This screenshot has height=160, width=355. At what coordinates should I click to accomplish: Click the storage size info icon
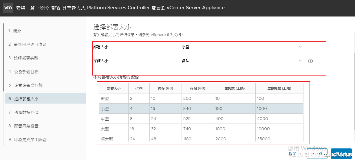click(x=310, y=61)
